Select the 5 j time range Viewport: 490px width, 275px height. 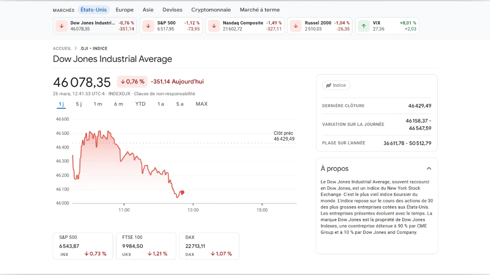78,104
